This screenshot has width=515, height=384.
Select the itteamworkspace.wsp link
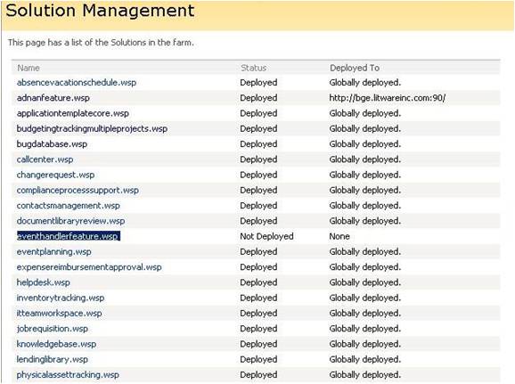point(60,314)
